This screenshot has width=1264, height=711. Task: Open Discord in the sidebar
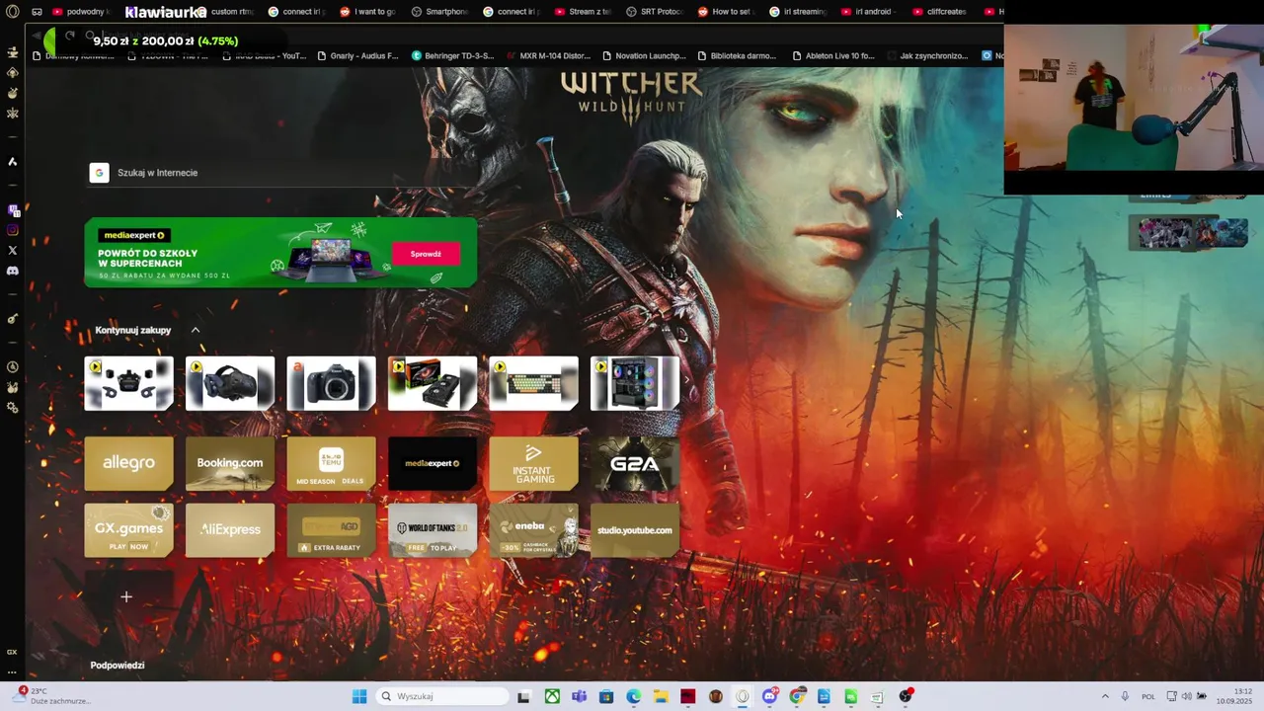[12, 271]
